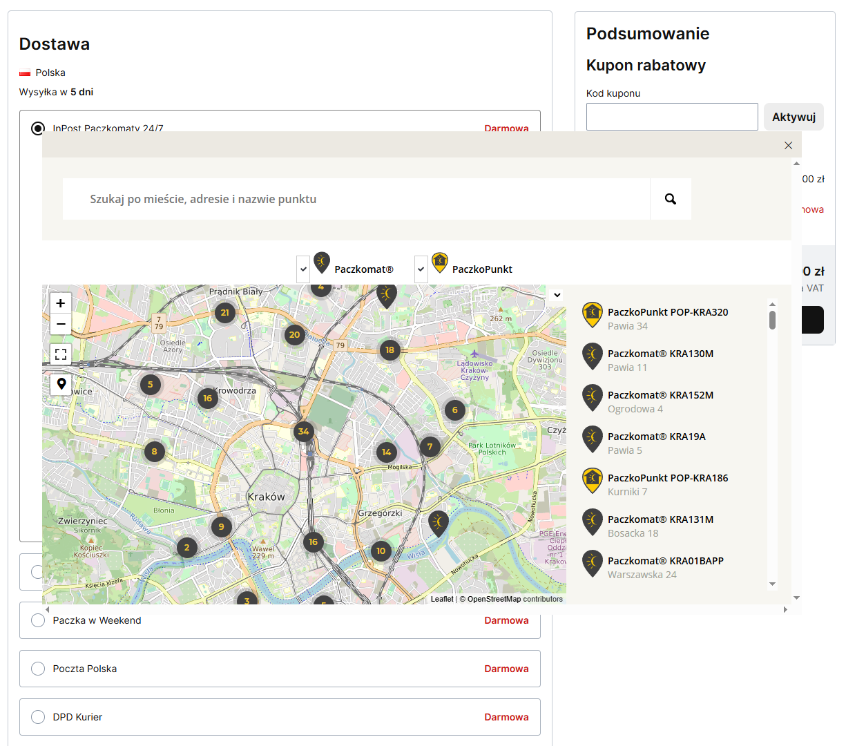This screenshot has height=746, width=846.
Task: Open map cluster marker numbered 34
Action: [x=303, y=432]
